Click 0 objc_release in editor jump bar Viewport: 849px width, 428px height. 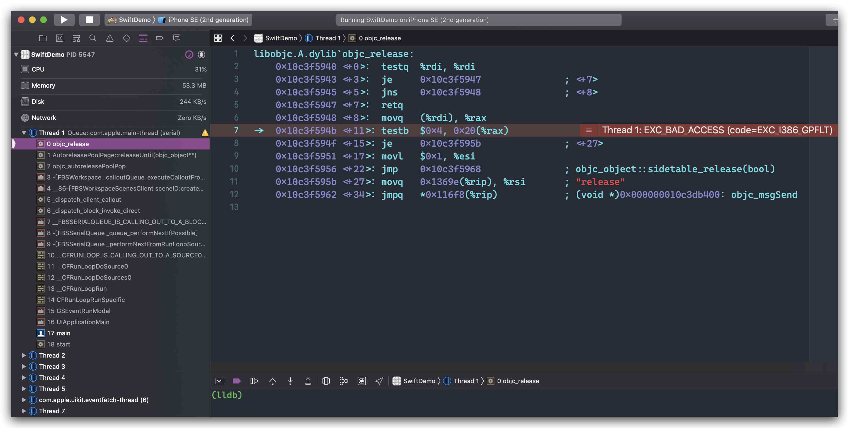pos(375,38)
